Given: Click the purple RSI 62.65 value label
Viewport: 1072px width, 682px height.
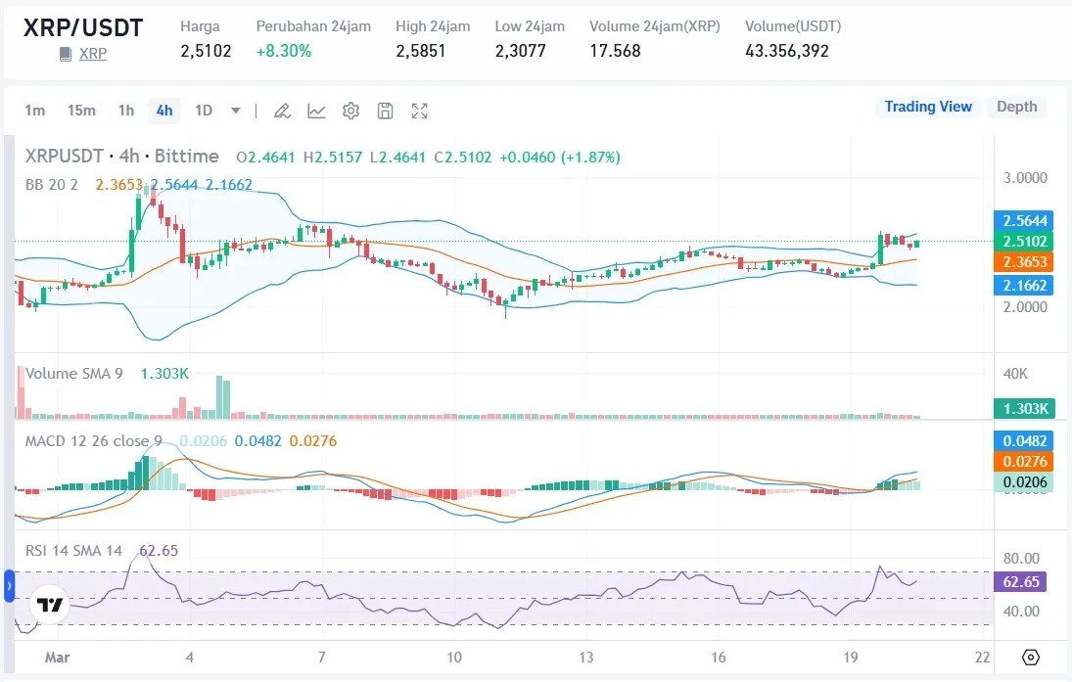Looking at the screenshot, I should 1021,582.
